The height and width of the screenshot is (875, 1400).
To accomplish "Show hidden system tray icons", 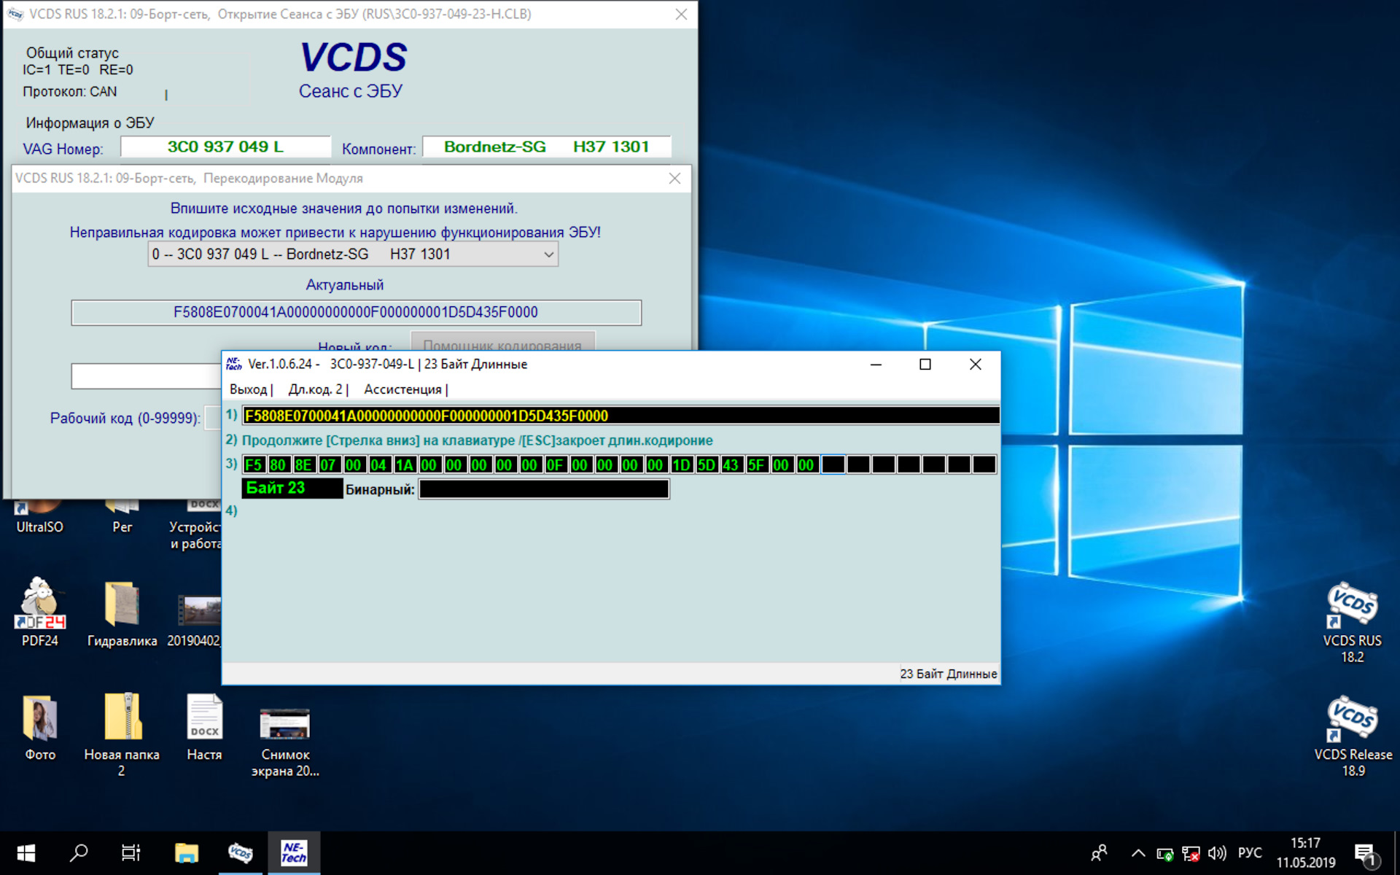I will click(1137, 853).
